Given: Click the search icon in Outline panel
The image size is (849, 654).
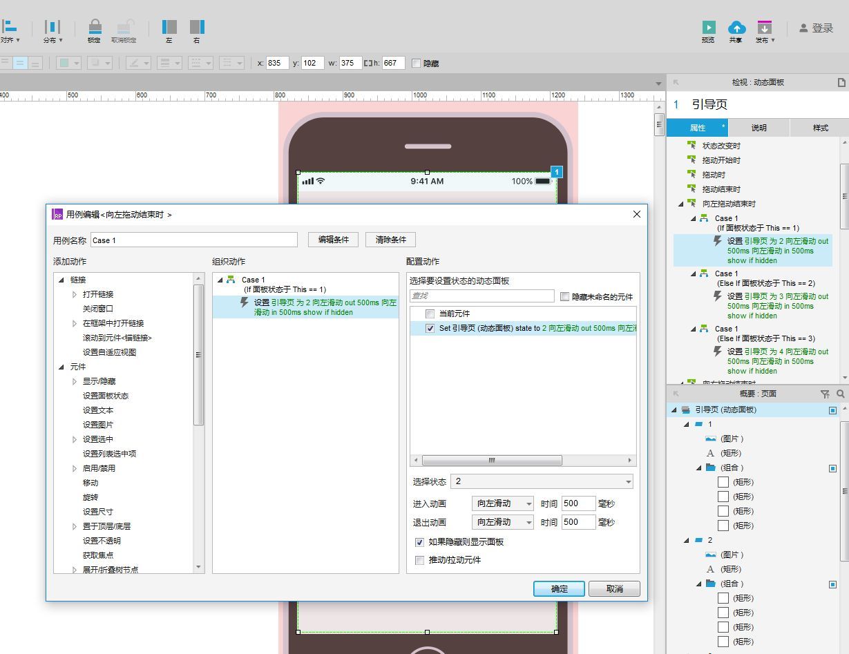Looking at the screenshot, I should [840, 394].
